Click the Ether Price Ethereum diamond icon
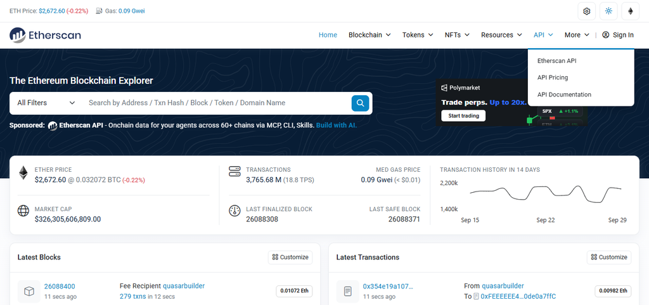Image resolution: width=649 pixels, height=305 pixels. pos(23,173)
